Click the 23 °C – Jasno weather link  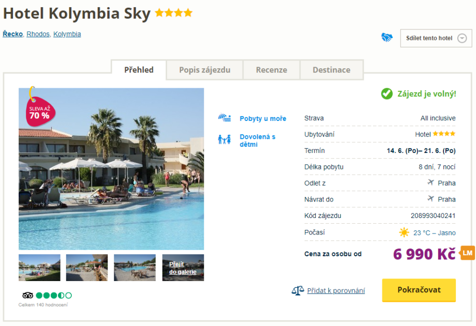[435, 232]
